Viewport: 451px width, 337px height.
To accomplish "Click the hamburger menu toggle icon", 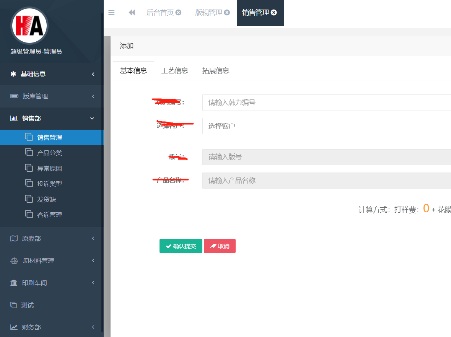I will (111, 13).
